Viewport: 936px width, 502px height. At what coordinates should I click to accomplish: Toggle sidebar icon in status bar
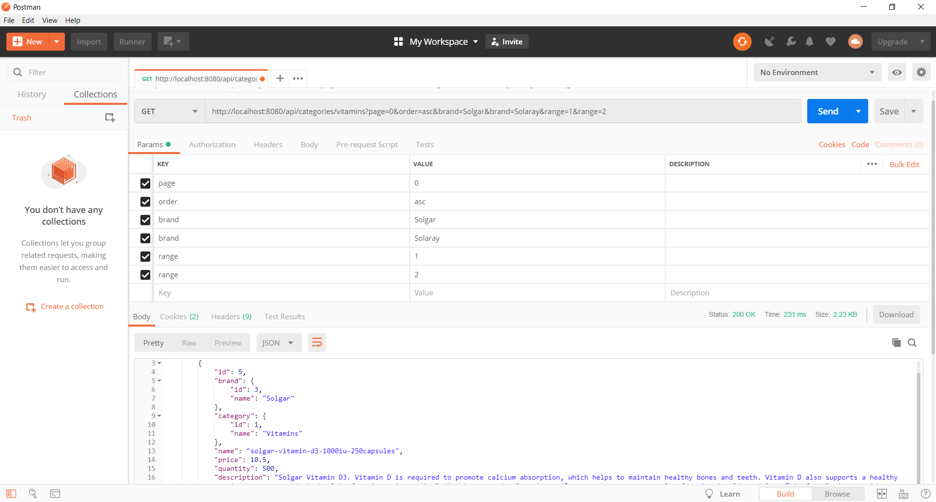(x=11, y=494)
